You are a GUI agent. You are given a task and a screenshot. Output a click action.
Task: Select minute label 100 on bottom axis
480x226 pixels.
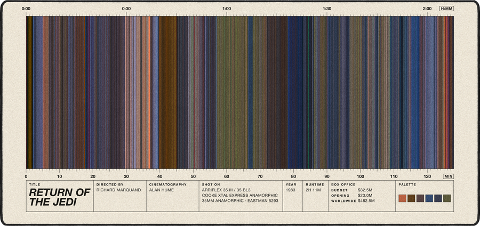pyautogui.click(x=361, y=176)
